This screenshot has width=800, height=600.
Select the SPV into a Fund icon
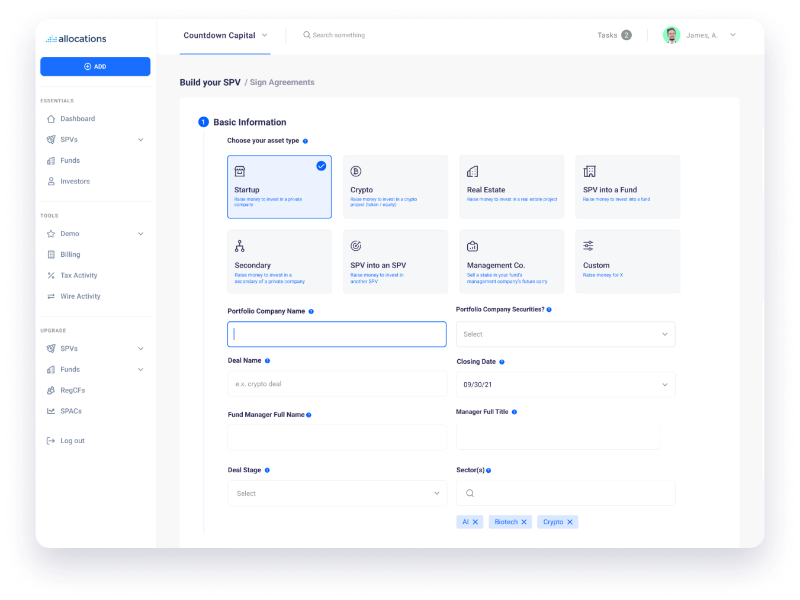pyautogui.click(x=588, y=170)
